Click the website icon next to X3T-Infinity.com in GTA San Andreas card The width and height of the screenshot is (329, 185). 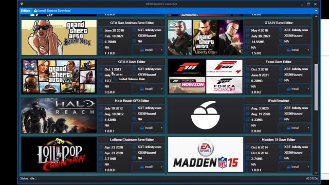[x=134, y=30]
